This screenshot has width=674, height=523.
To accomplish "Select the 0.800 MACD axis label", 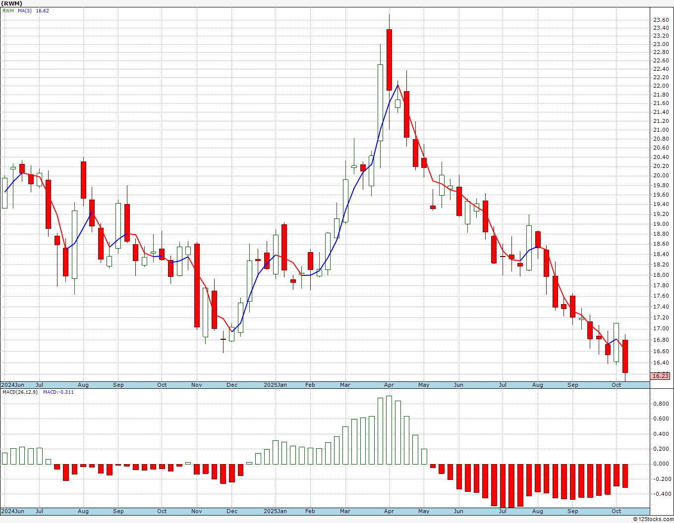I will [x=661, y=404].
